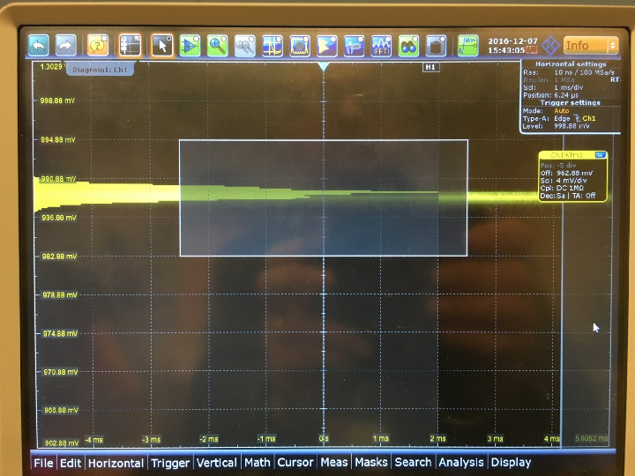Click the green triangle level icon

point(190,45)
